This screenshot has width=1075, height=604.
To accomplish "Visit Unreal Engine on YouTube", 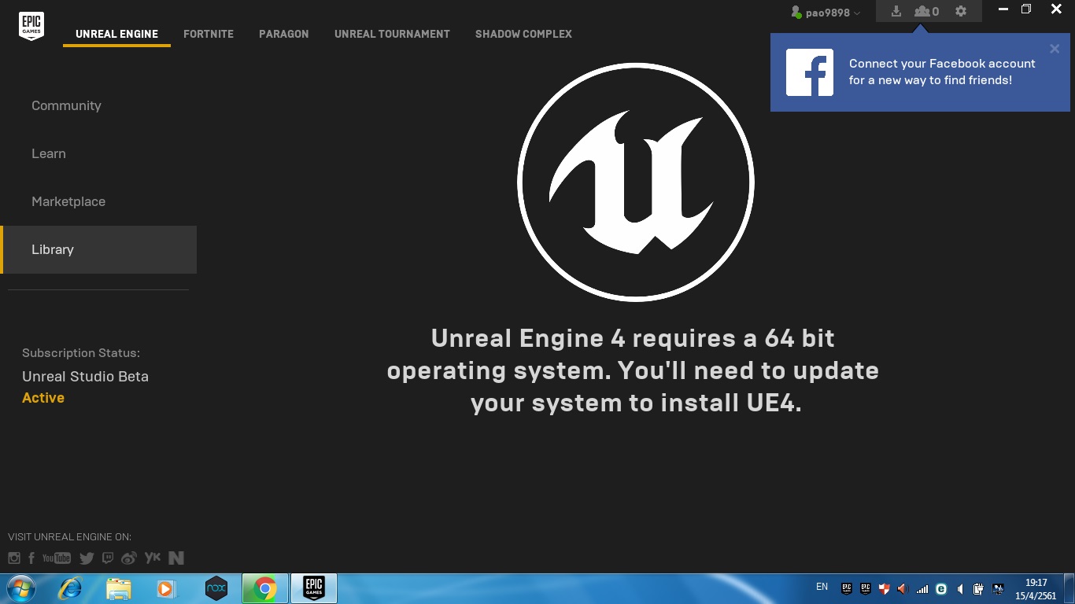I will pos(57,558).
